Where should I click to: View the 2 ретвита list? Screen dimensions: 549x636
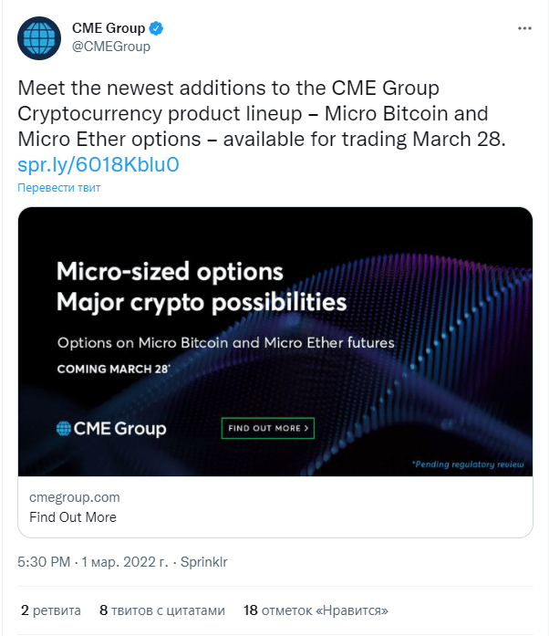[x=51, y=610]
